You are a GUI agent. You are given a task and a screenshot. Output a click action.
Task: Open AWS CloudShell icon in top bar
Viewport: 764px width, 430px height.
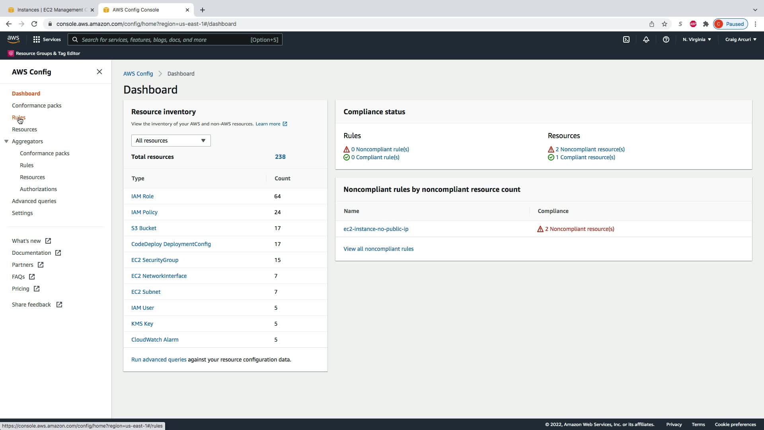pos(626,39)
